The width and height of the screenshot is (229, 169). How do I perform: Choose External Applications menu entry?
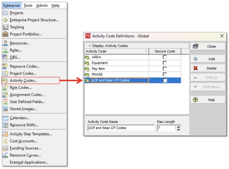coord(35,162)
